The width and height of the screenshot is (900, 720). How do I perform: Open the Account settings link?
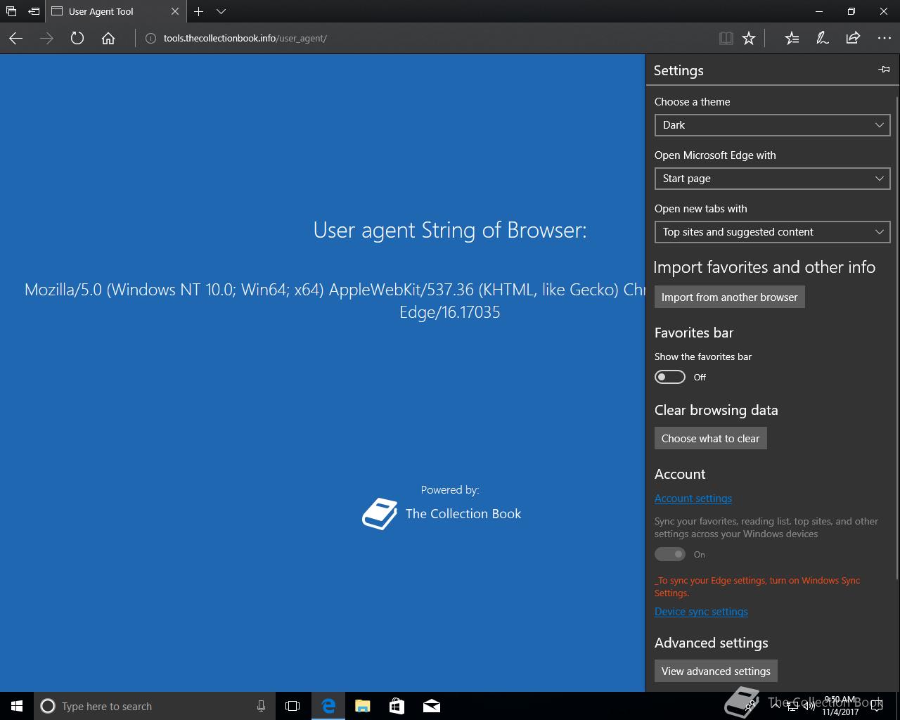[x=693, y=499]
